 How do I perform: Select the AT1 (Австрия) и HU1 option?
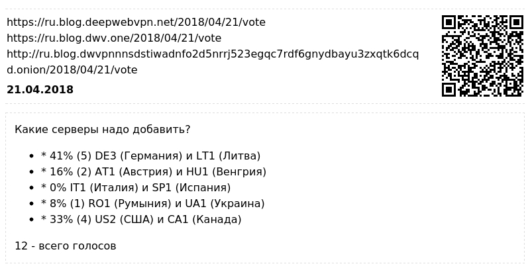coord(154,172)
